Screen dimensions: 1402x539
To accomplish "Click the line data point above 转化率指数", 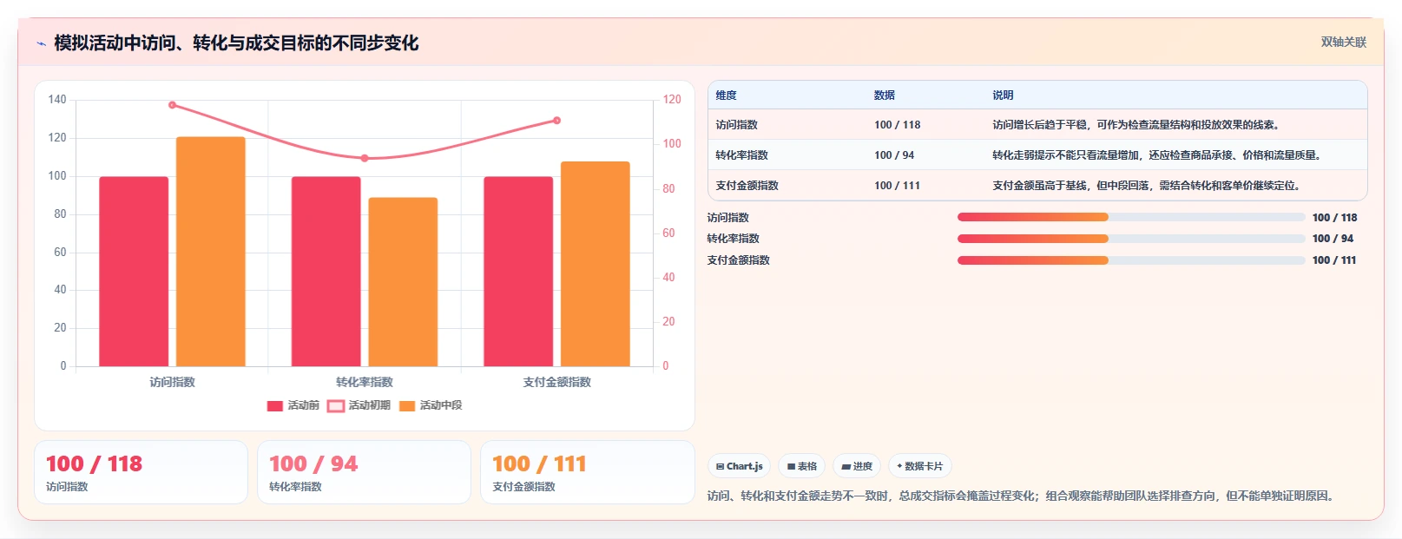I will pyautogui.click(x=365, y=158).
